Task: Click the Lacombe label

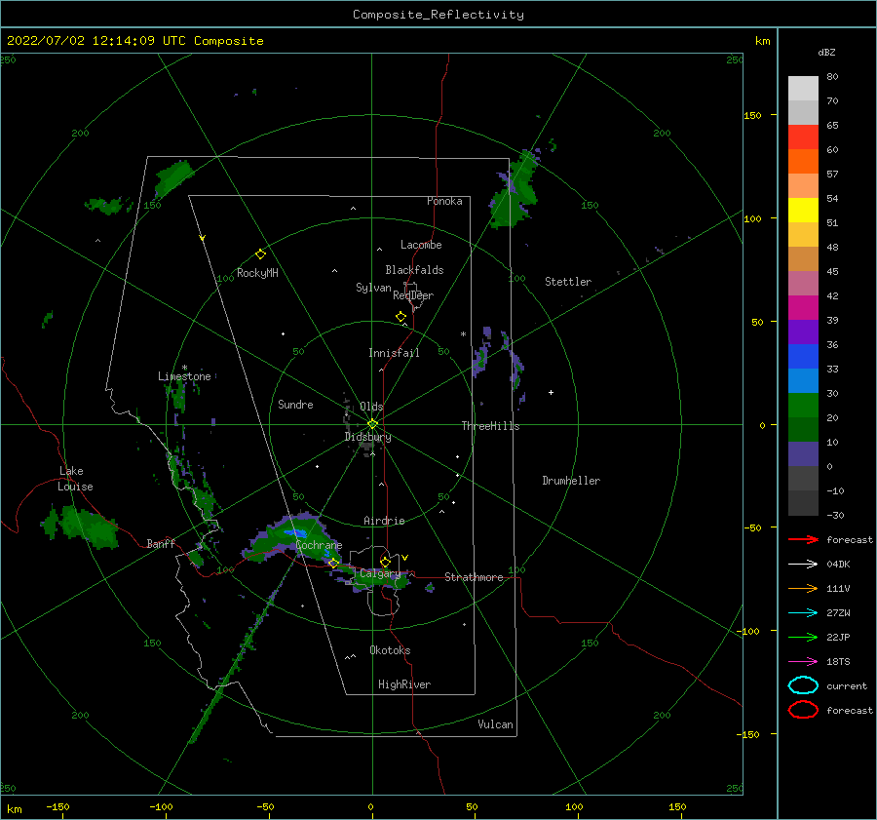Action: click(x=421, y=245)
